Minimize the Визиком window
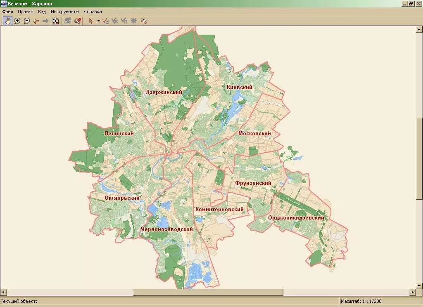The image size is (423, 307). pos(405,4)
